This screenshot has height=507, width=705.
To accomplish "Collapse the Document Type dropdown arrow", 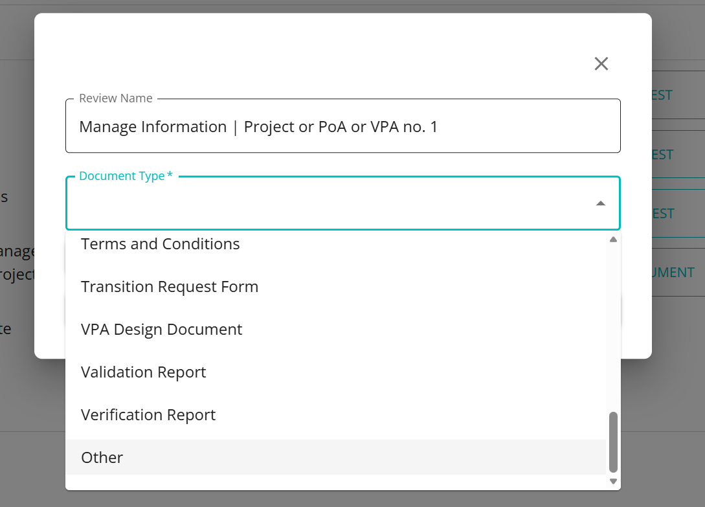I will [x=601, y=203].
